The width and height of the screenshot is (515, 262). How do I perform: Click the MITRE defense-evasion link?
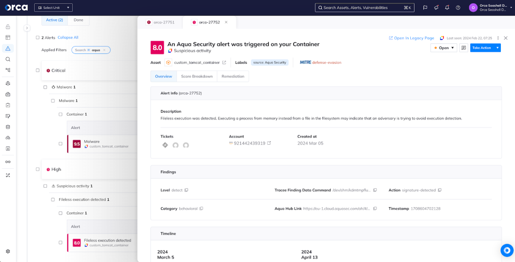[x=321, y=63]
